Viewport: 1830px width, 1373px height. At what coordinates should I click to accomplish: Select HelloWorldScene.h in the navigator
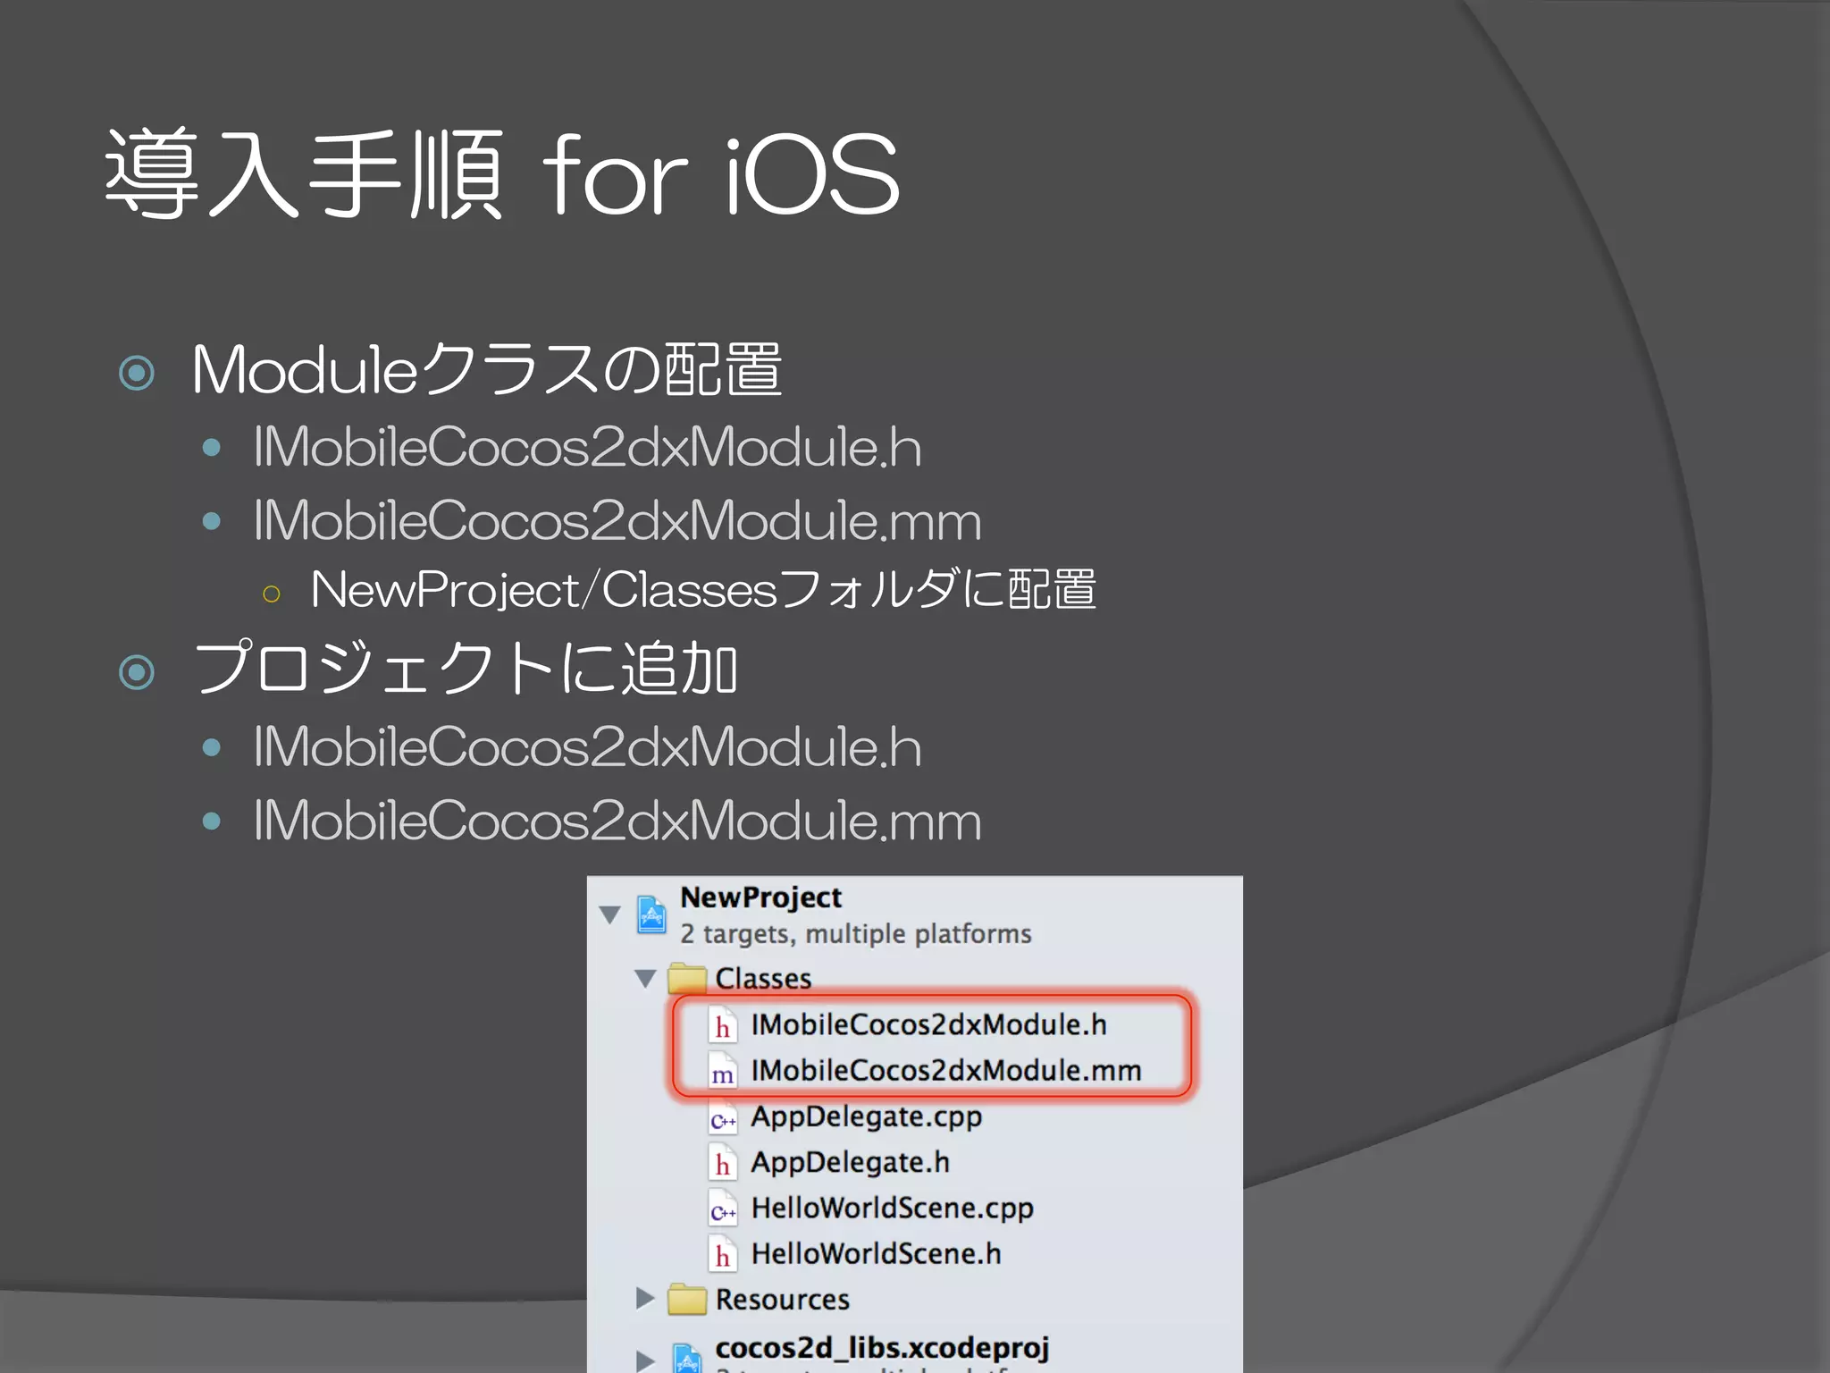click(876, 1253)
